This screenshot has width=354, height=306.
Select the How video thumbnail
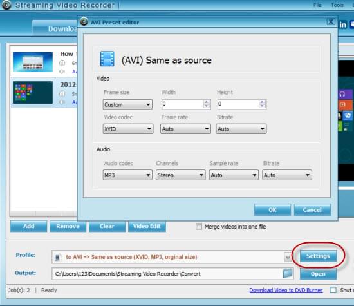coord(33,62)
